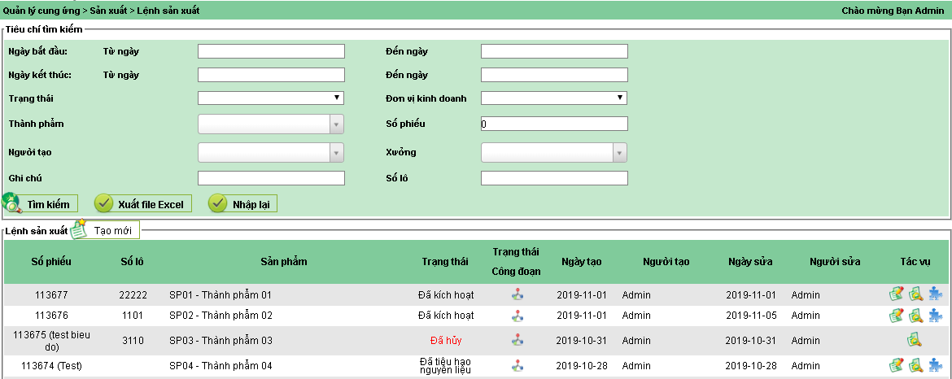Image resolution: width=952 pixels, height=379 pixels.
Task: Click the red Đã hủy status
Action: (446, 340)
